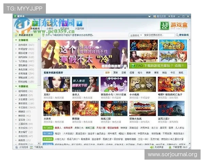Click the green FAQ banner about downloaded games
This screenshot has height=163, width=204.
(158, 66)
